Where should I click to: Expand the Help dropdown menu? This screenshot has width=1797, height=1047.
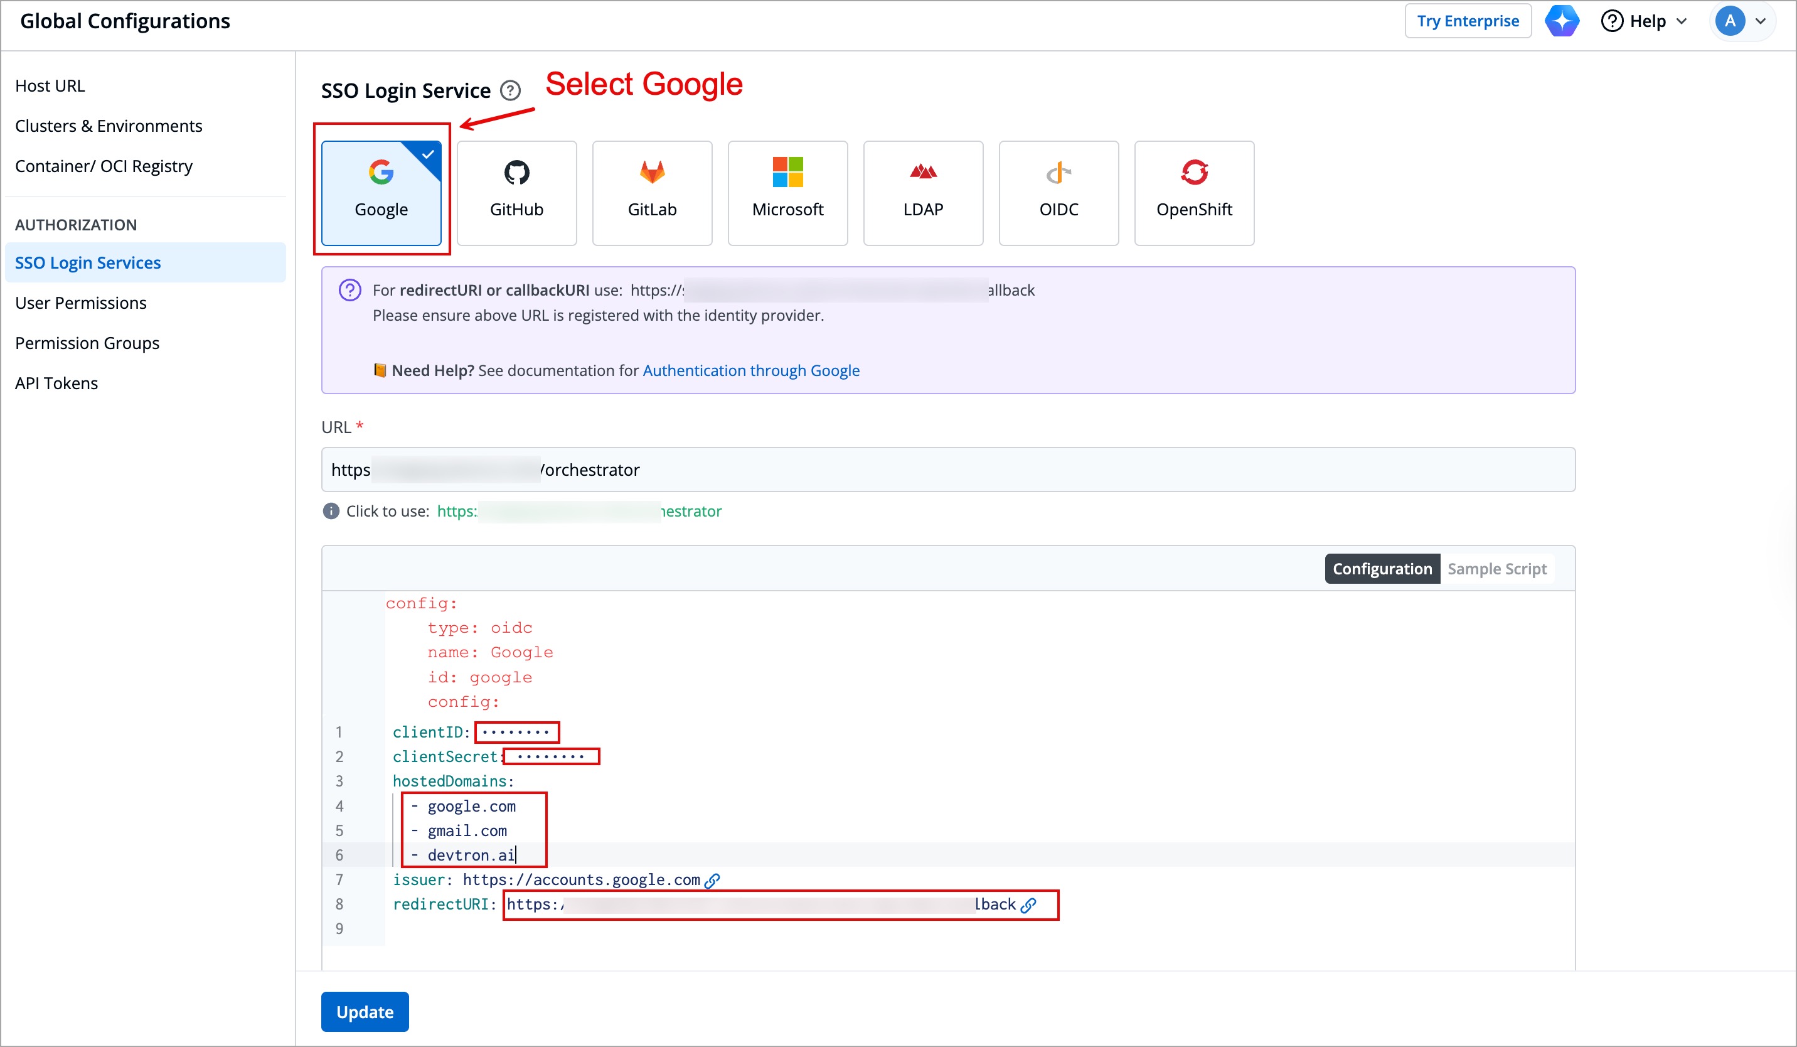(x=1645, y=21)
